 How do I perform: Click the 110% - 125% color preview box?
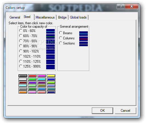(x=50, y=62)
